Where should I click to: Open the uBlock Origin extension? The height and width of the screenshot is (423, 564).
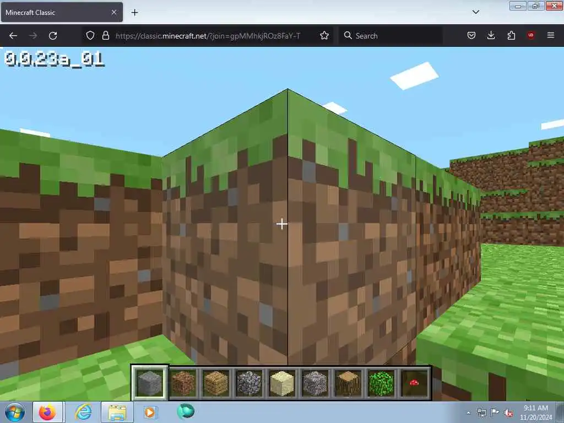531,35
